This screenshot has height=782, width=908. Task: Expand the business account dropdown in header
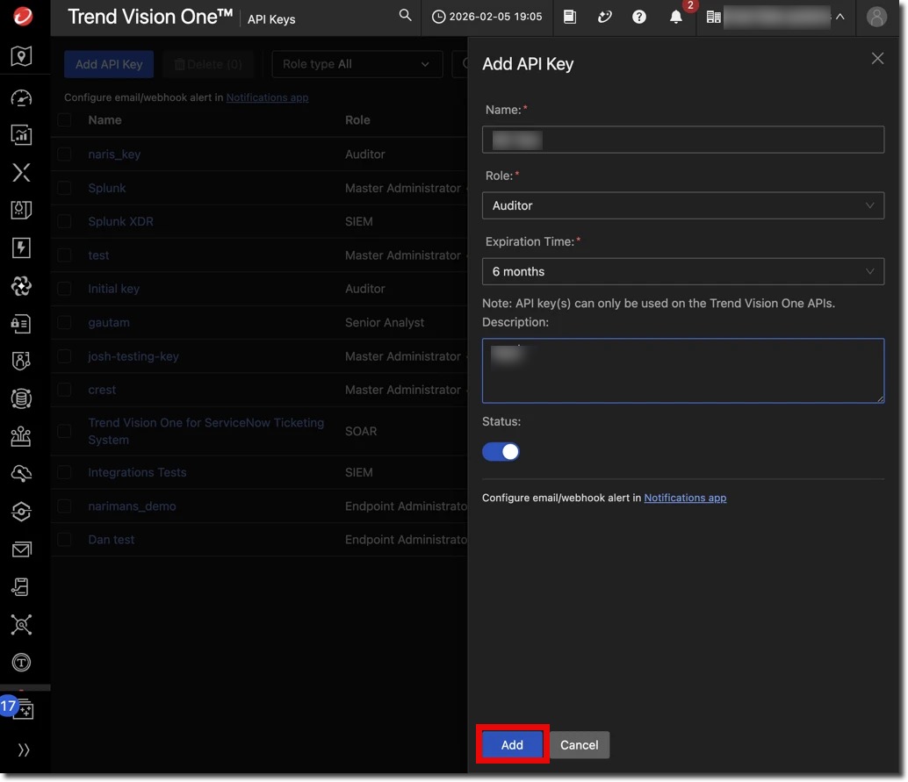coord(776,17)
